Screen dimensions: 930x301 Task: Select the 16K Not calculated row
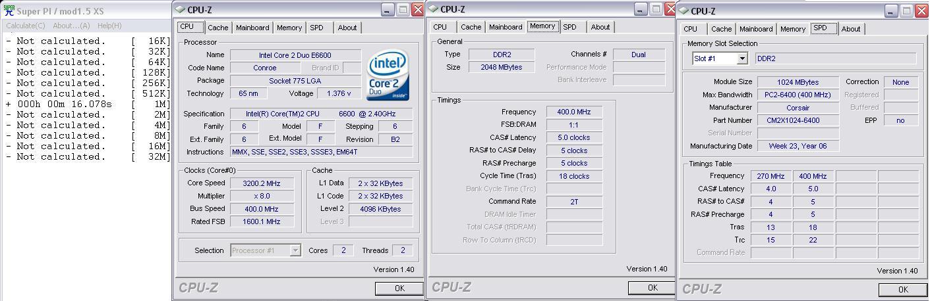[88, 41]
